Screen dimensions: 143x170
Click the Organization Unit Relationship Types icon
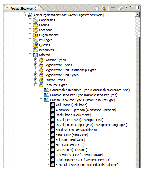coord(41,70)
